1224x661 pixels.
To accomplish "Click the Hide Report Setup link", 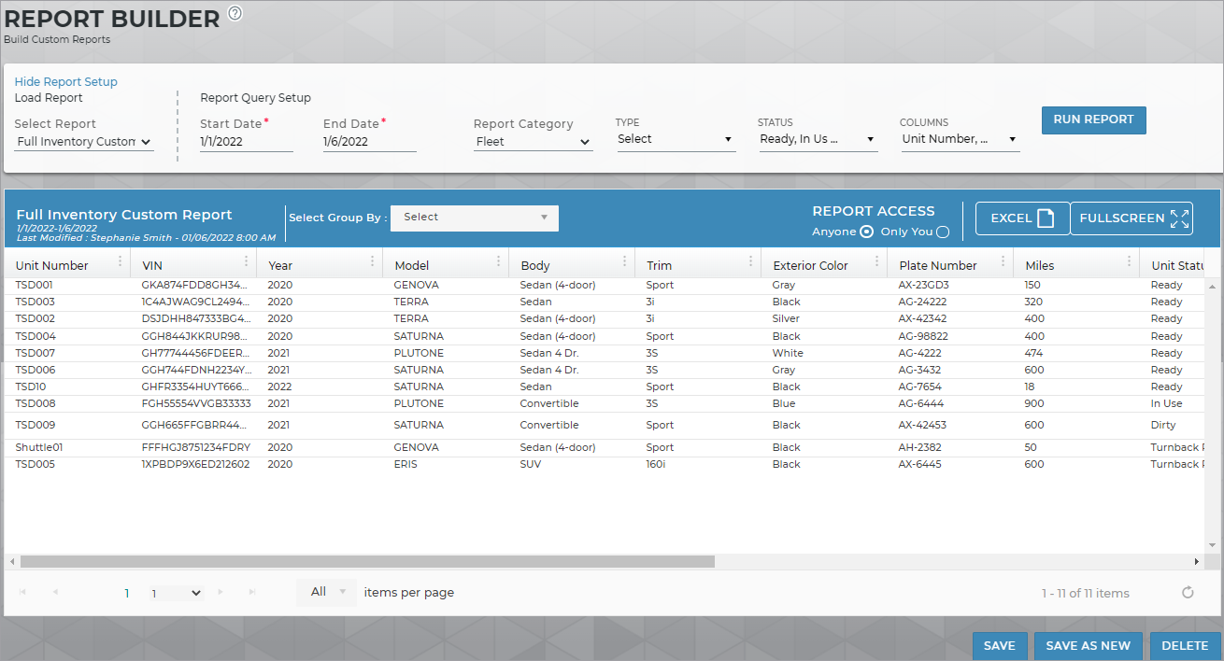I will pyautogui.click(x=66, y=82).
